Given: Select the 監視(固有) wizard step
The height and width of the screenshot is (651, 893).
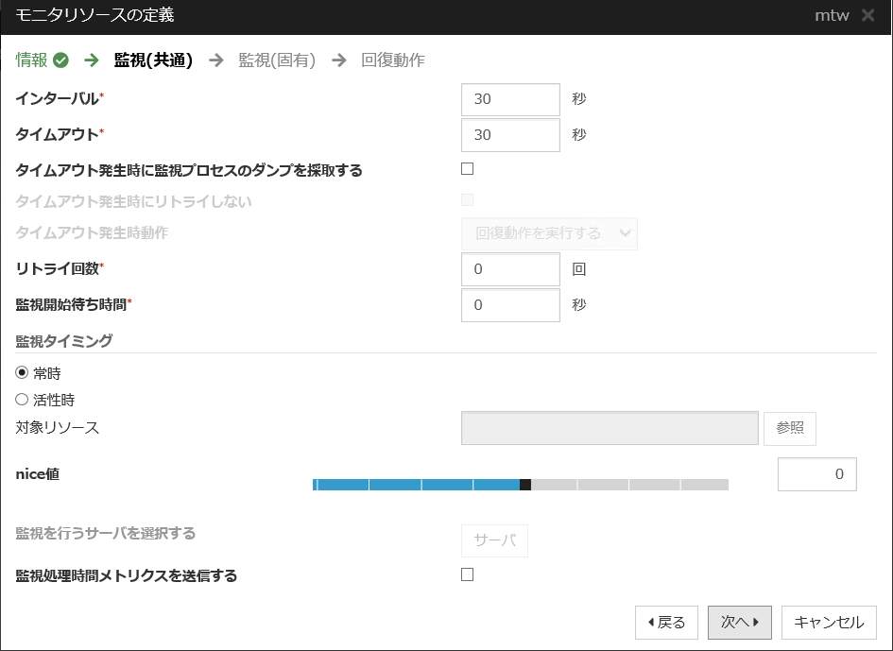Looking at the screenshot, I should (x=277, y=60).
